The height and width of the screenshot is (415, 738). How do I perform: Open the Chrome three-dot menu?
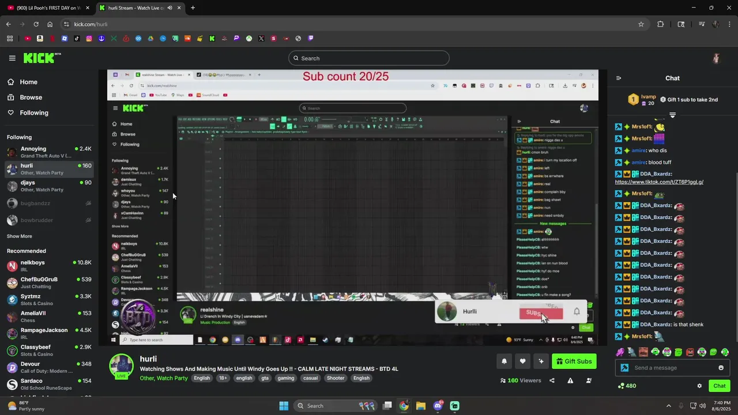coord(729,24)
